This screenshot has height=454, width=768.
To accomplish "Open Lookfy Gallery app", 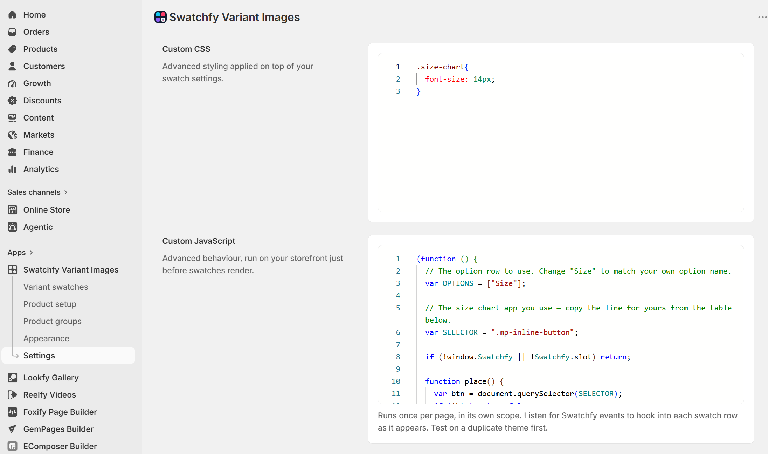I will (x=51, y=378).
